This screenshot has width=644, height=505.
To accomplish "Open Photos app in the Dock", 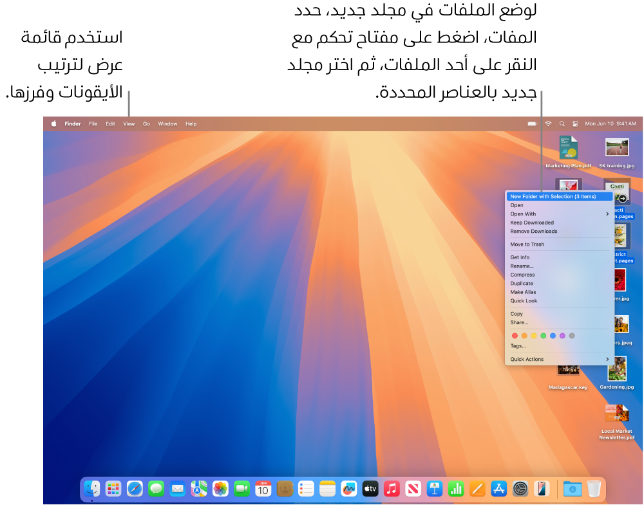I will (220, 488).
